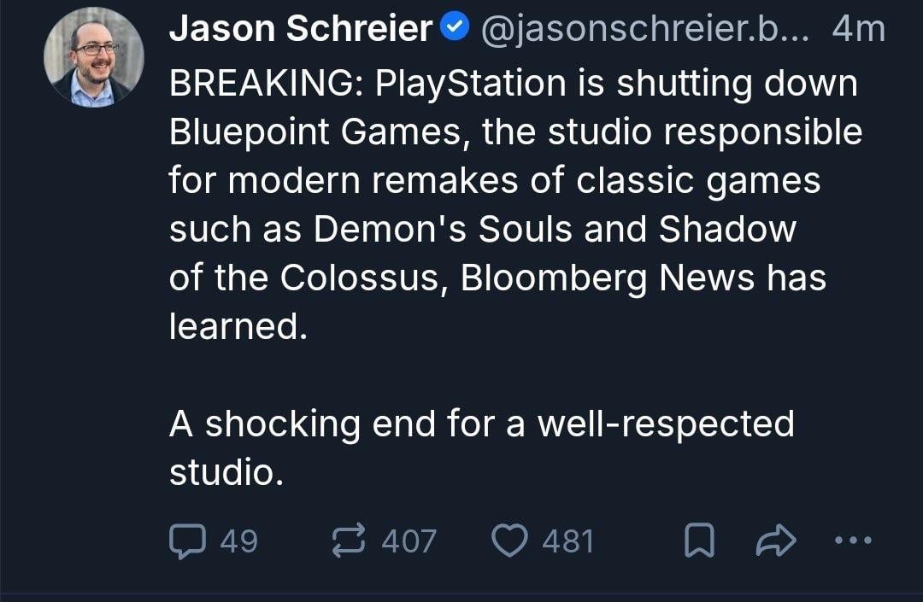Image resolution: width=923 pixels, height=602 pixels.
Task: Click the Jason Schreier display name
Action: click(301, 31)
